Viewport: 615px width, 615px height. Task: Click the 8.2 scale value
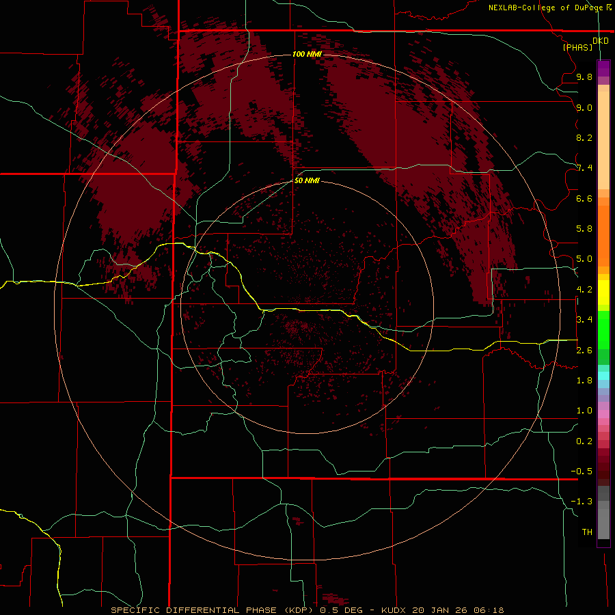[584, 137]
